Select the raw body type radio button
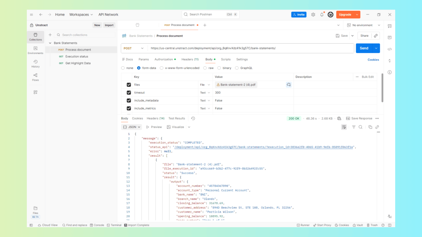 pyautogui.click(x=206, y=68)
